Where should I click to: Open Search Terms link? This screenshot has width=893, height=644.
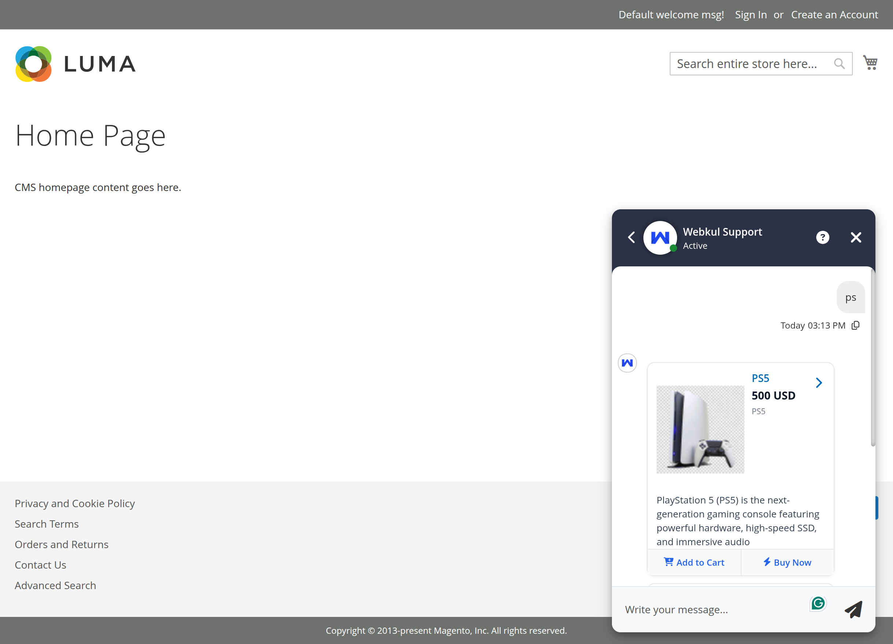[47, 524]
